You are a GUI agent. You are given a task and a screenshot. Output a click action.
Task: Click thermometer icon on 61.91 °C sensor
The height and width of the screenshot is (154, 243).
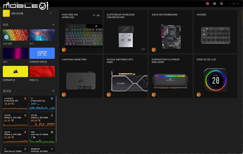tap(25, 115)
